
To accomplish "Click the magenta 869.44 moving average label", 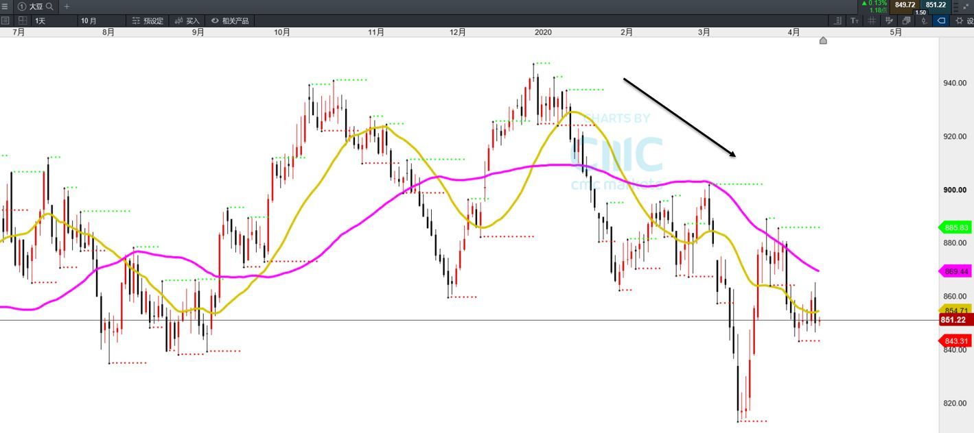I will tap(955, 271).
